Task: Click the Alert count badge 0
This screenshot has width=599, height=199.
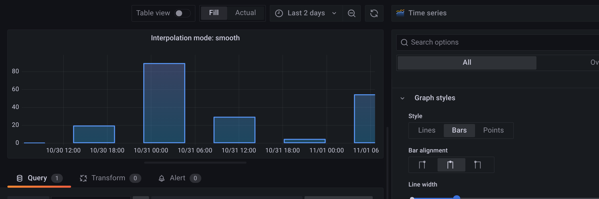Action: 195,178
